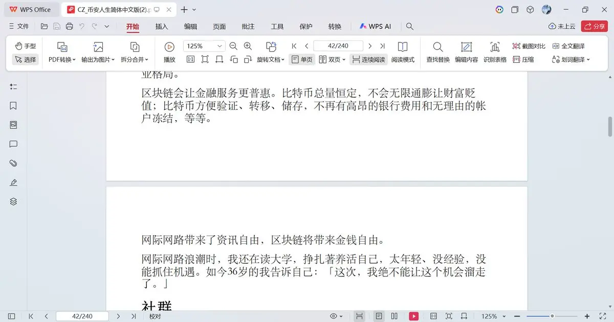Switch to the 插入 tab
The width and height of the screenshot is (614, 322).
pyautogui.click(x=162, y=27)
